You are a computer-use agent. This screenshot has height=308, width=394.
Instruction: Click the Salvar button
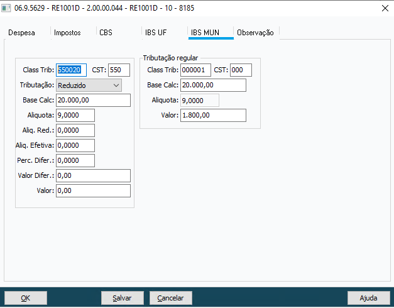click(x=123, y=298)
